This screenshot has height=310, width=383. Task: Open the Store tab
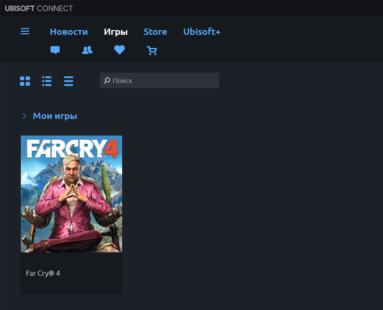155,32
